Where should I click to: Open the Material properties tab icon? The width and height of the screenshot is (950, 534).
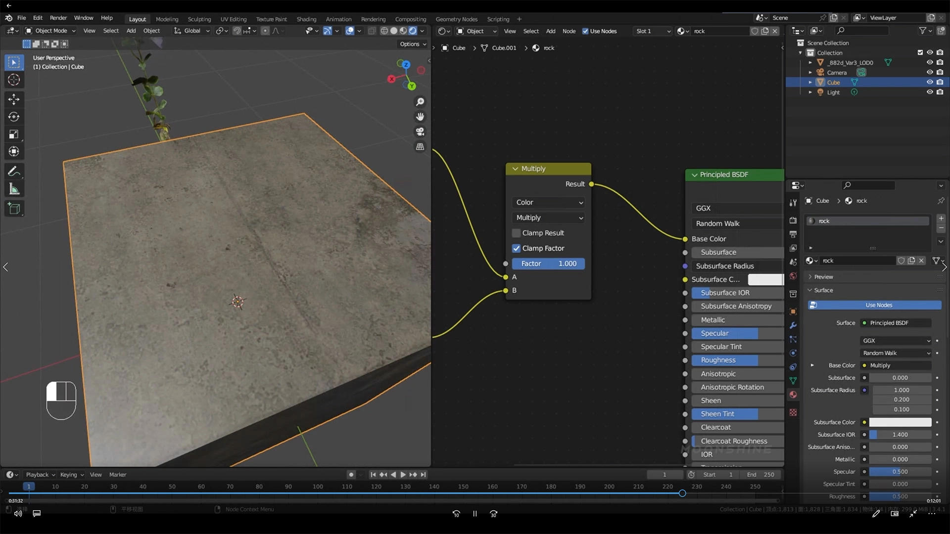tap(793, 395)
